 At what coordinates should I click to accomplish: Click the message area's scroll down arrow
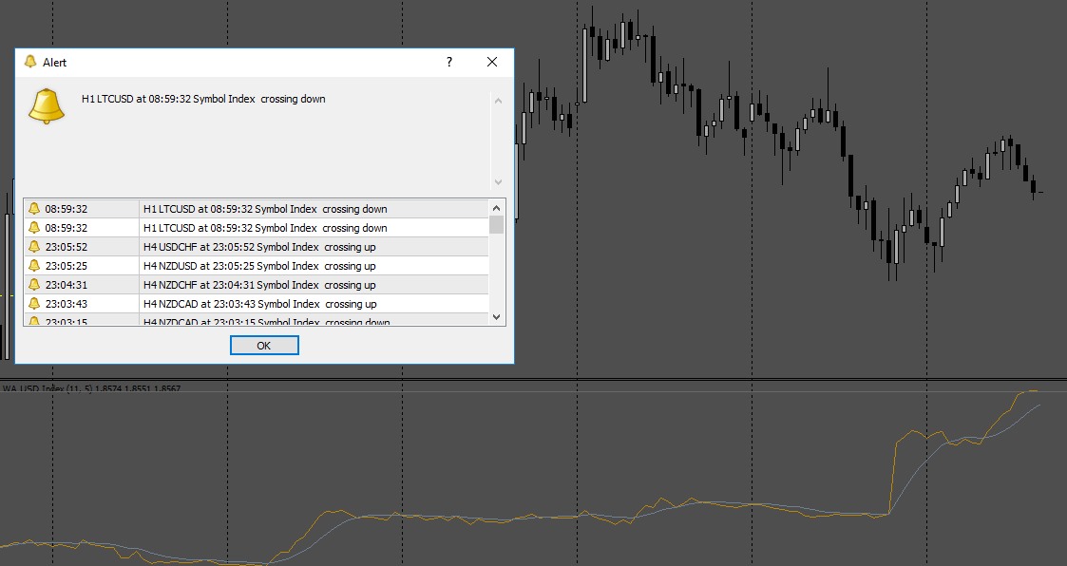coord(498,181)
